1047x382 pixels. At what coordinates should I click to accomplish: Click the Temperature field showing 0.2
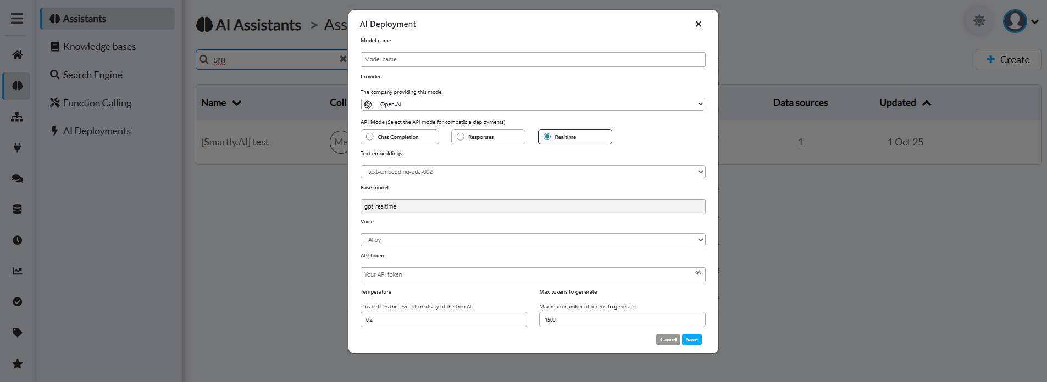(444, 319)
